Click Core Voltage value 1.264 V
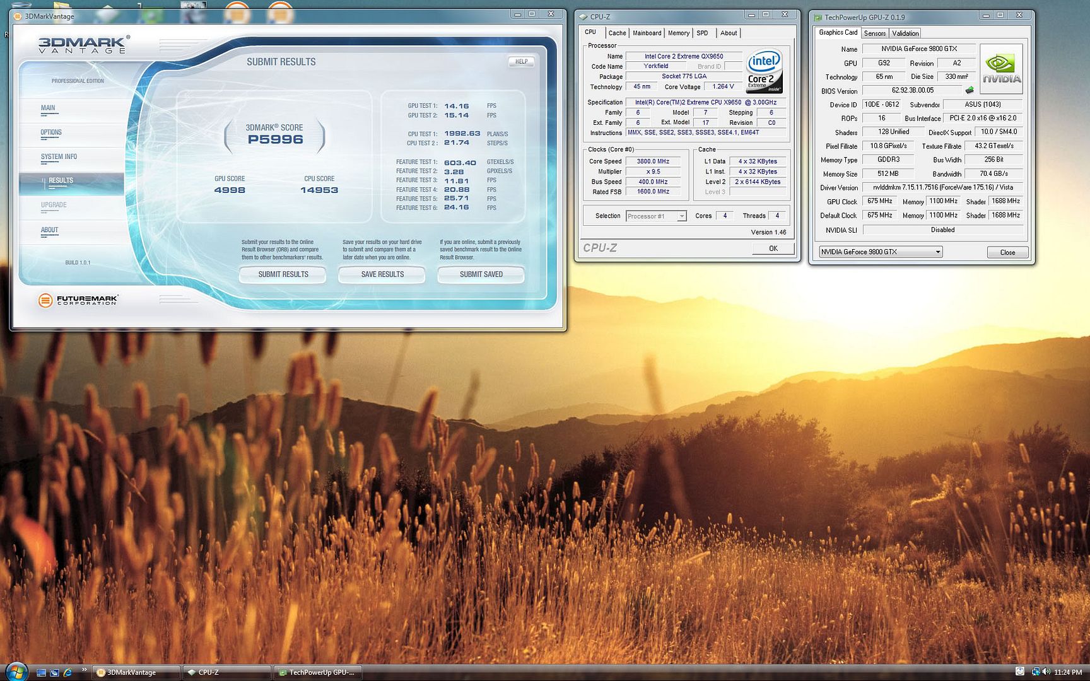Viewport: 1090px width, 681px height. coord(723,86)
